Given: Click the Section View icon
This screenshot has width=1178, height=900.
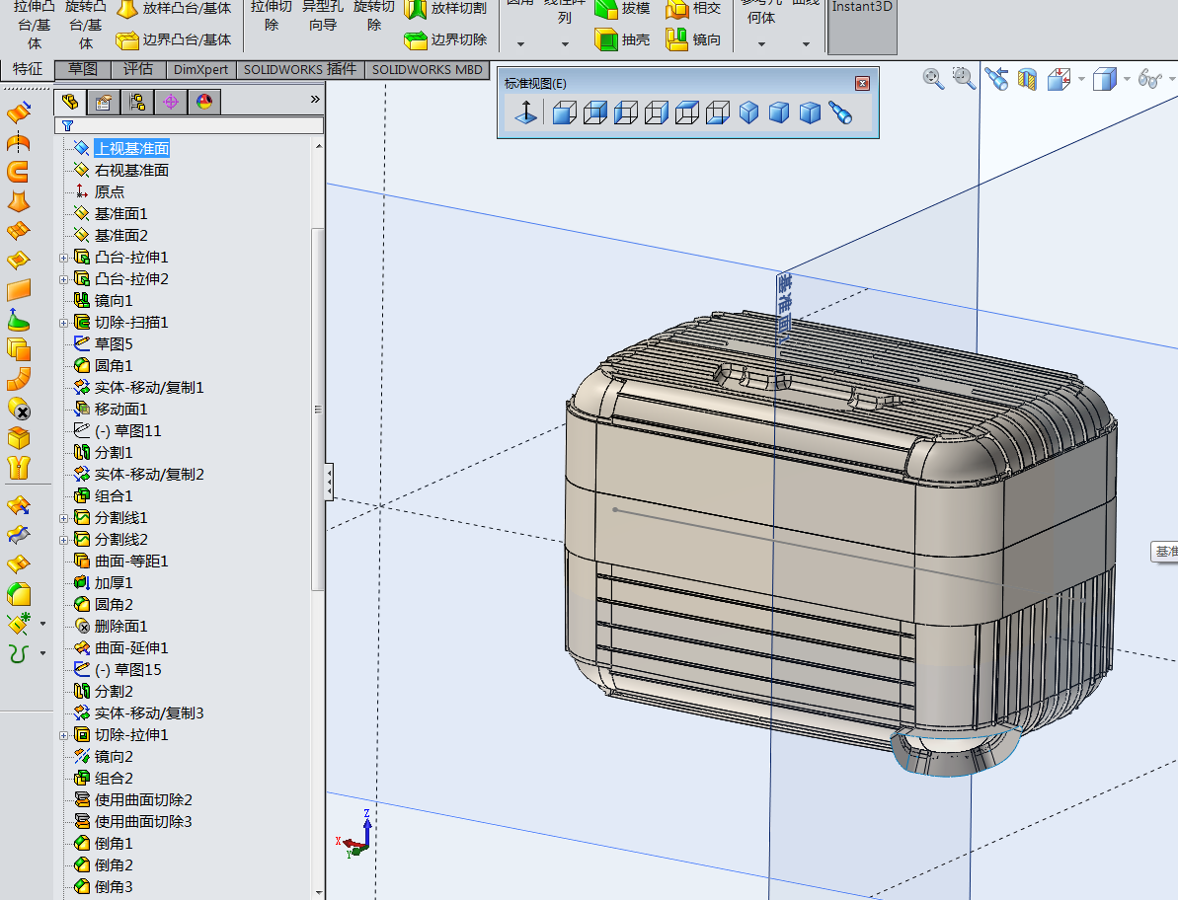Looking at the screenshot, I should (1027, 78).
